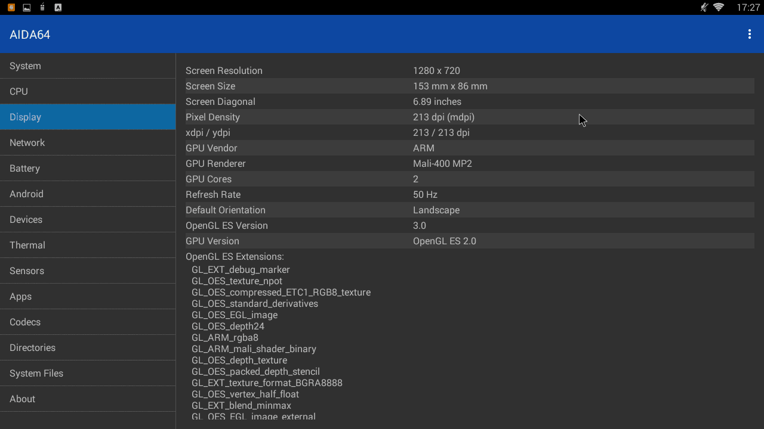
Task: Open the CPU category
Action: (88, 92)
